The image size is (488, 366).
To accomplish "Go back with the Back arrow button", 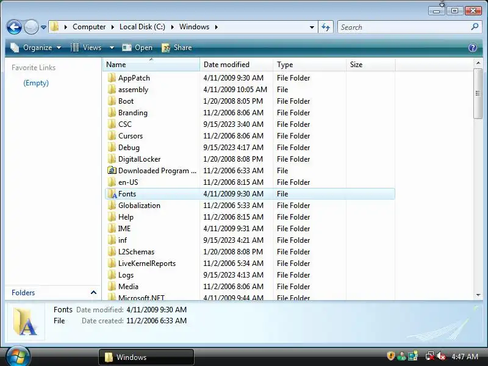I will [14, 27].
